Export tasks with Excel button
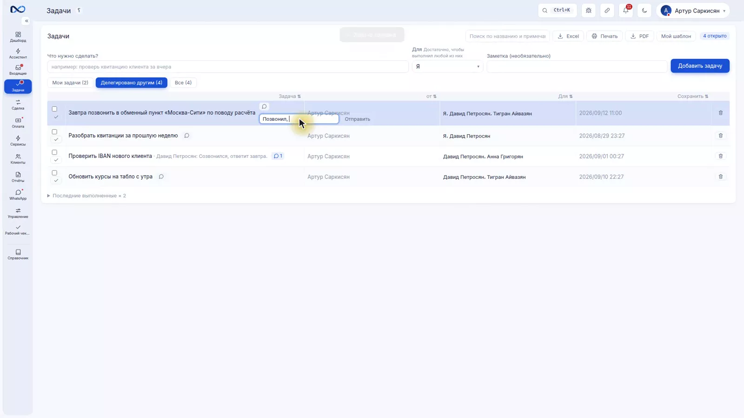This screenshot has width=744, height=418. coord(568,36)
